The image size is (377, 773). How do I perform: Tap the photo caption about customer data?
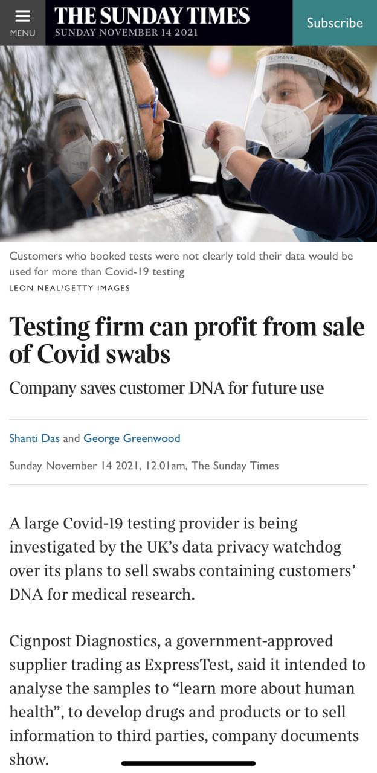[181, 264]
